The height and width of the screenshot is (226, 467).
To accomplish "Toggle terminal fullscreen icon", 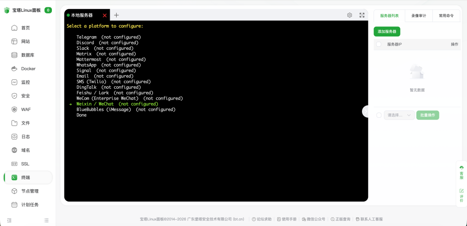I will pos(362,15).
